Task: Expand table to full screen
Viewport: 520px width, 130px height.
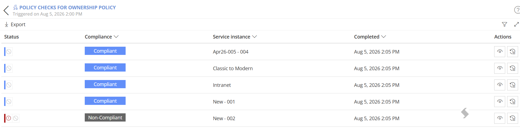Action: point(516,24)
